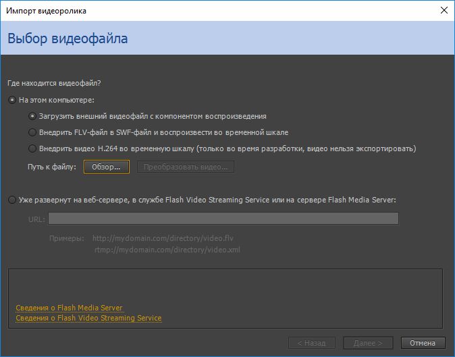455x357 pixels.
Task: Click the 'Выбор видеофайла' heading
Action: (x=68, y=38)
